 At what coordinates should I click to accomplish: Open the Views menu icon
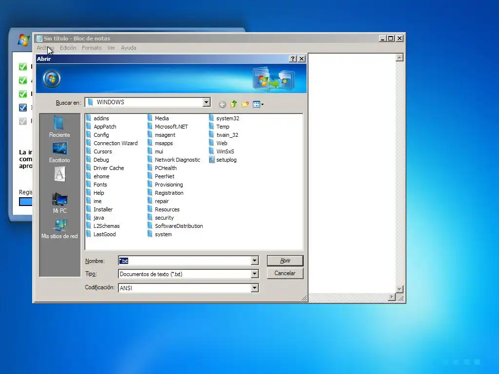[x=258, y=104]
